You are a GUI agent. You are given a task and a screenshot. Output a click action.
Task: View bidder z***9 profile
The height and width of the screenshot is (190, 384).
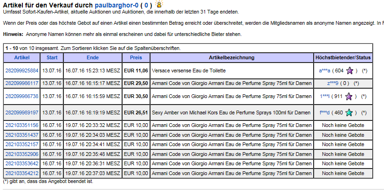pyautogui.click(x=333, y=83)
